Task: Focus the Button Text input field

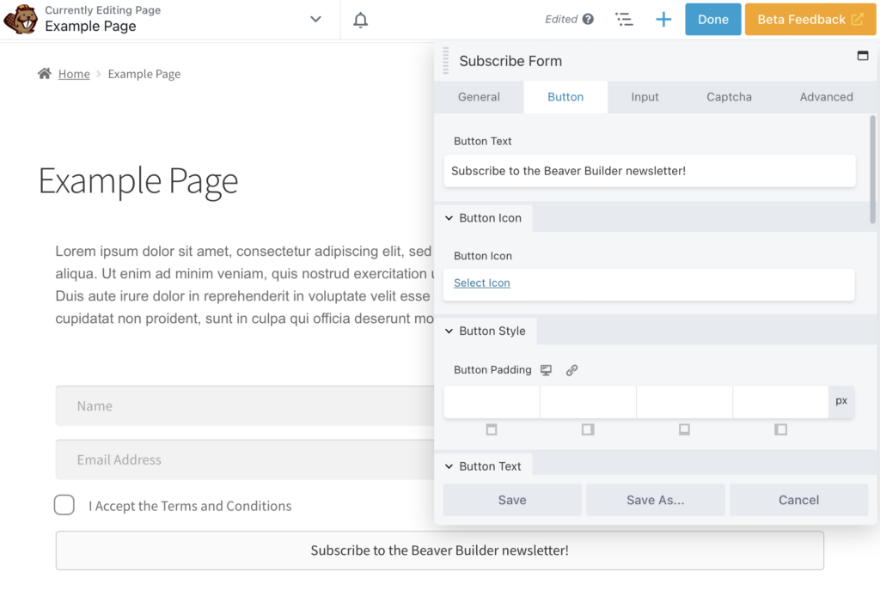Action: (x=650, y=171)
